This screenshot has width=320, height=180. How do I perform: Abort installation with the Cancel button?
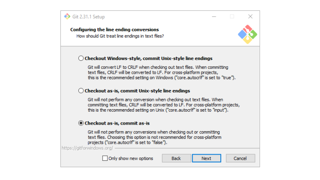[240, 158]
